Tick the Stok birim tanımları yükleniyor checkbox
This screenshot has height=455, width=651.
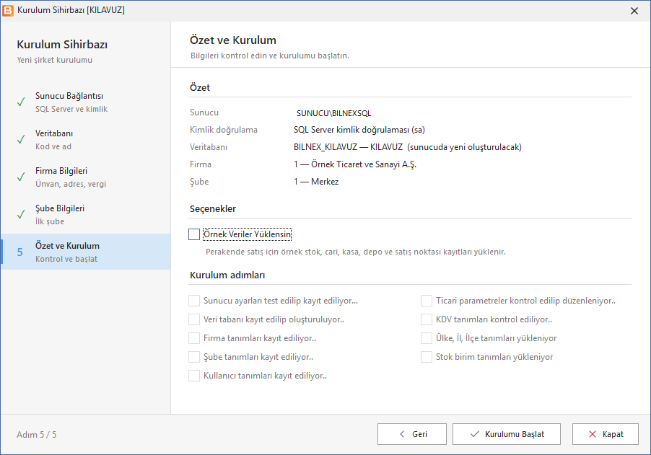(427, 357)
